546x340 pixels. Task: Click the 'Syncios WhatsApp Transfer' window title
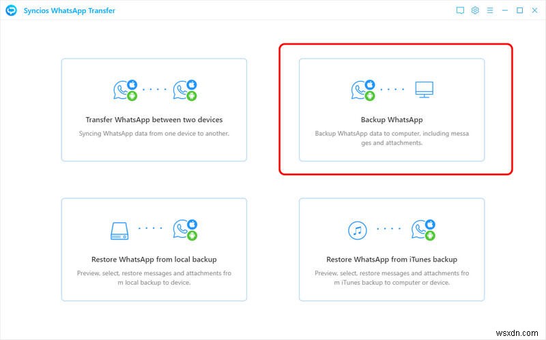pyautogui.click(x=70, y=11)
